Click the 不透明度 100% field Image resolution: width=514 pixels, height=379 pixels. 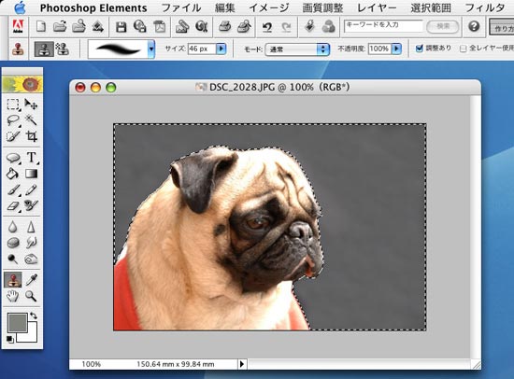pyautogui.click(x=379, y=49)
